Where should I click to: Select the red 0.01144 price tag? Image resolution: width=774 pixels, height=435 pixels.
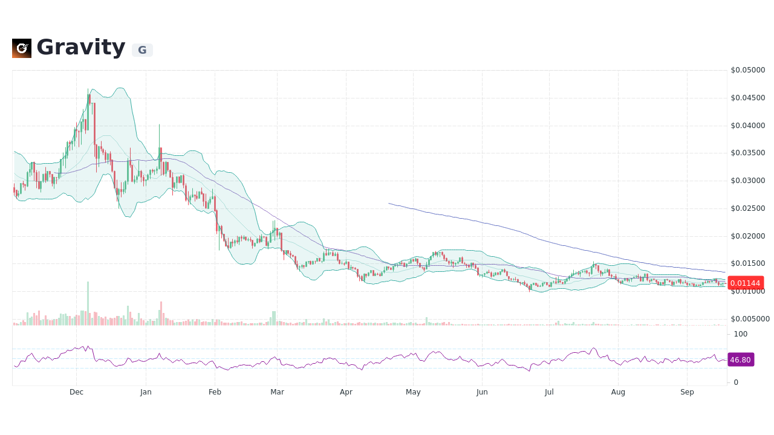746,283
